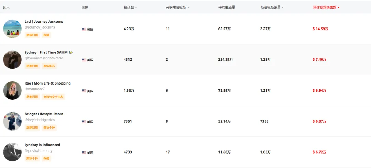Select average views 224.39万

[x=225, y=60]
